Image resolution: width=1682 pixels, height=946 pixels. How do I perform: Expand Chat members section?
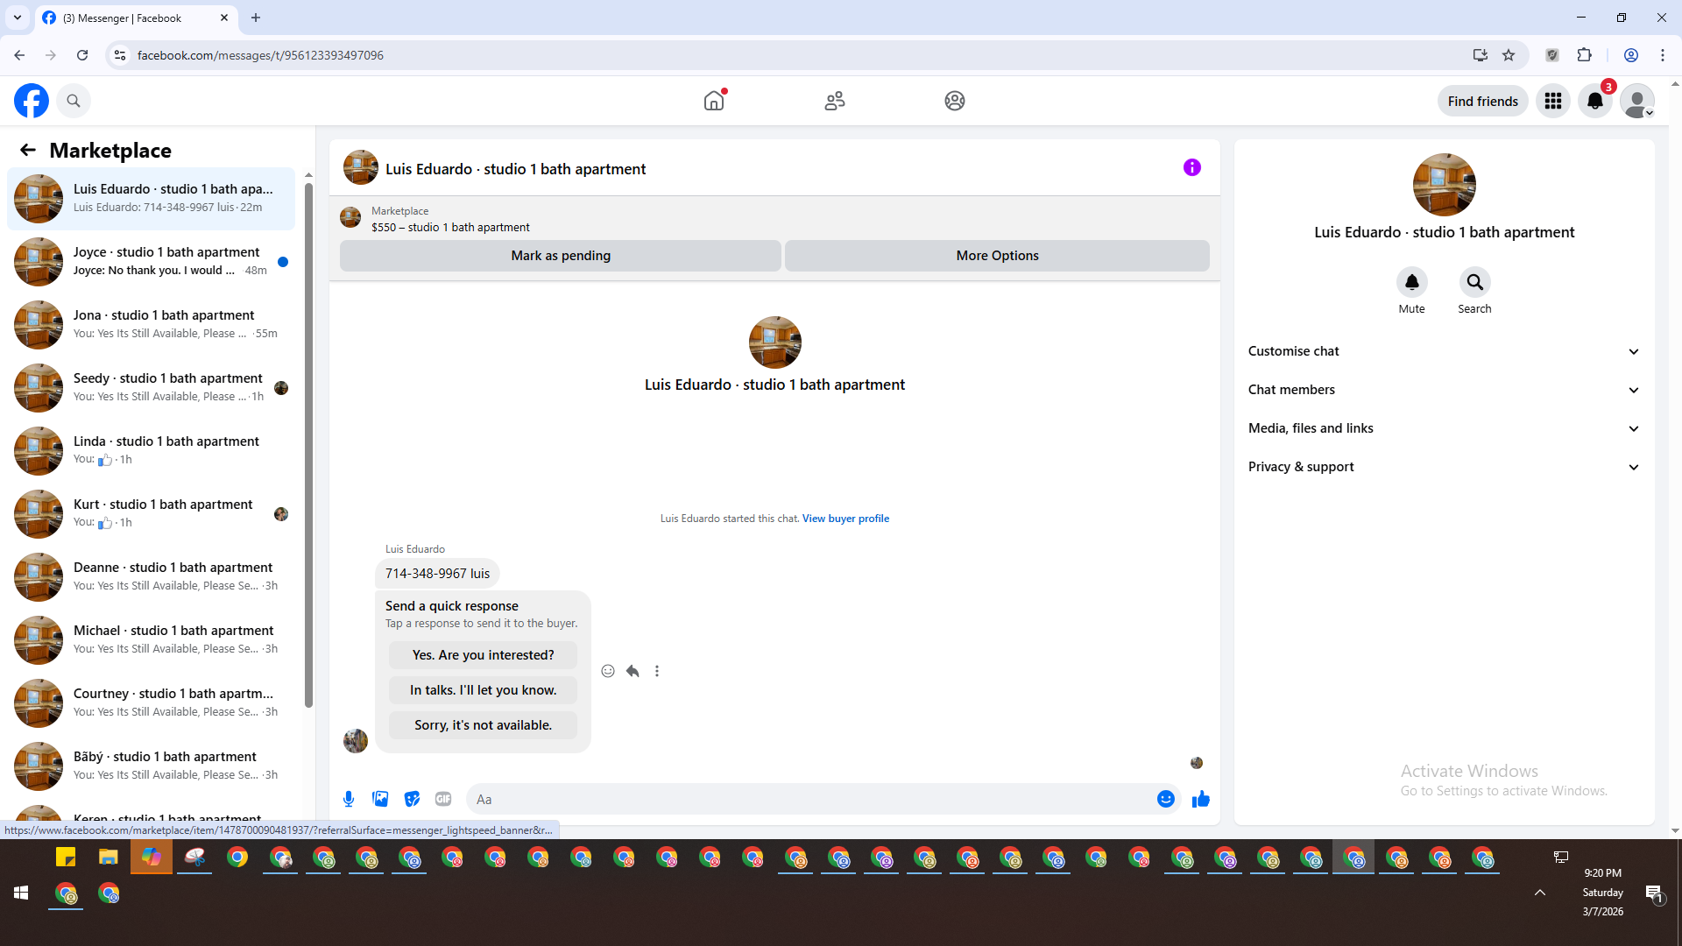[x=1445, y=390]
